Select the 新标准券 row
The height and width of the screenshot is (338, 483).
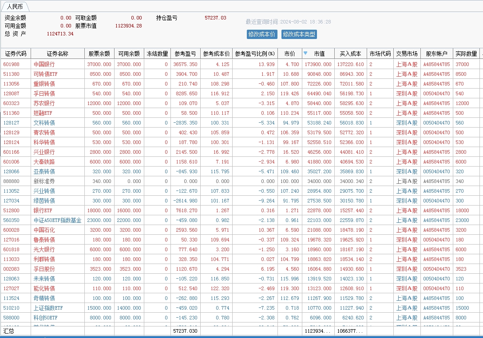click(44, 181)
